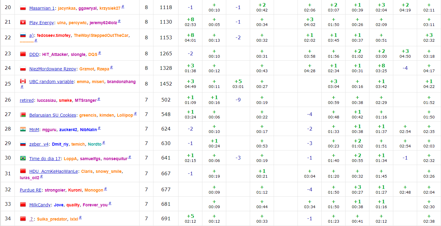
Task: Open user profile fedoseev.timofey
Action: click(54, 35)
